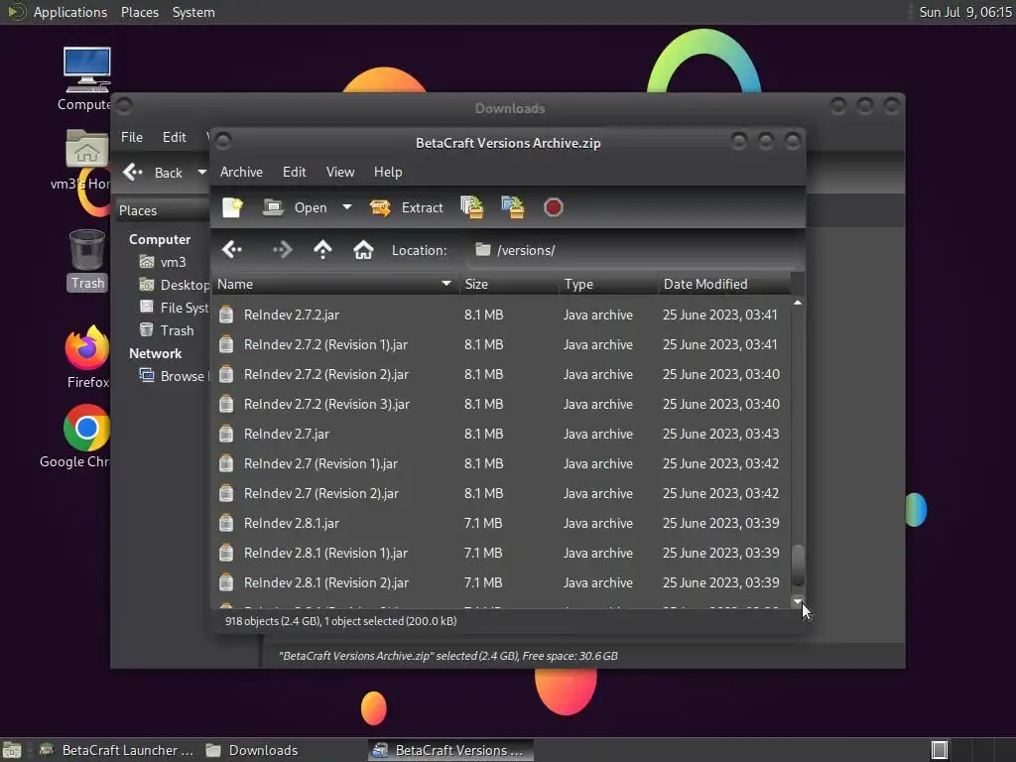Select ReIndev 2.7 (Revision 2).jar

click(x=501, y=494)
